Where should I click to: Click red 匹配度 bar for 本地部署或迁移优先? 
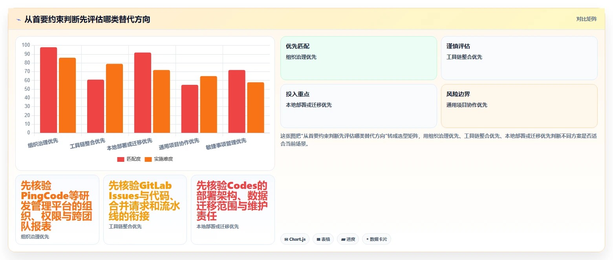point(143,93)
